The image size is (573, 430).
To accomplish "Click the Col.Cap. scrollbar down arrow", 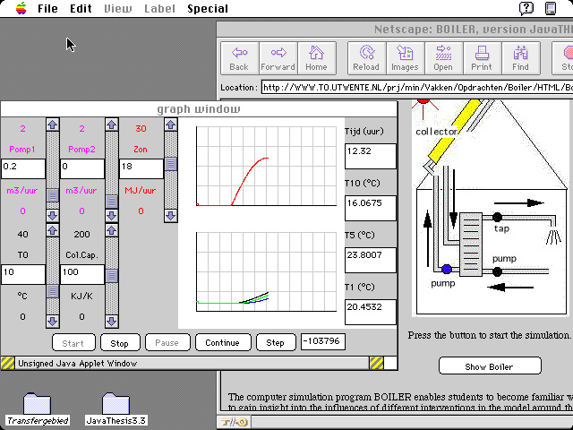I will [111, 321].
